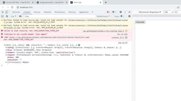
Task: Open the Sources panel tab
Action: tap(37, 12)
